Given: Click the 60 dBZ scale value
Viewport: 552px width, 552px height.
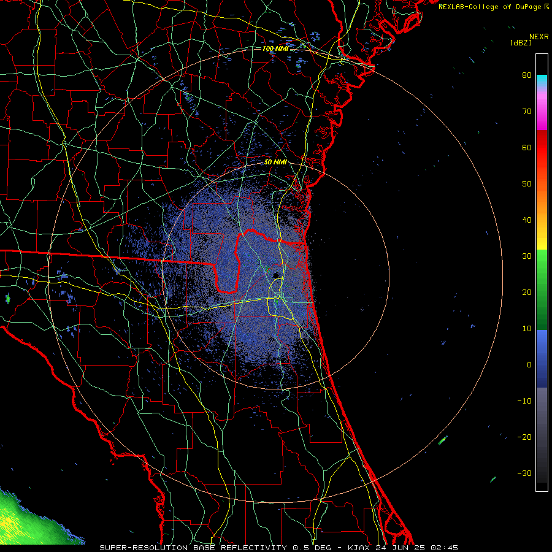Looking at the screenshot, I should 527,147.
